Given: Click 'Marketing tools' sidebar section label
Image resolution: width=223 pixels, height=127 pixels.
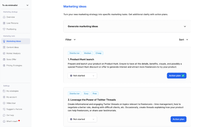Looking at the screenshot, I should coord(9,36).
